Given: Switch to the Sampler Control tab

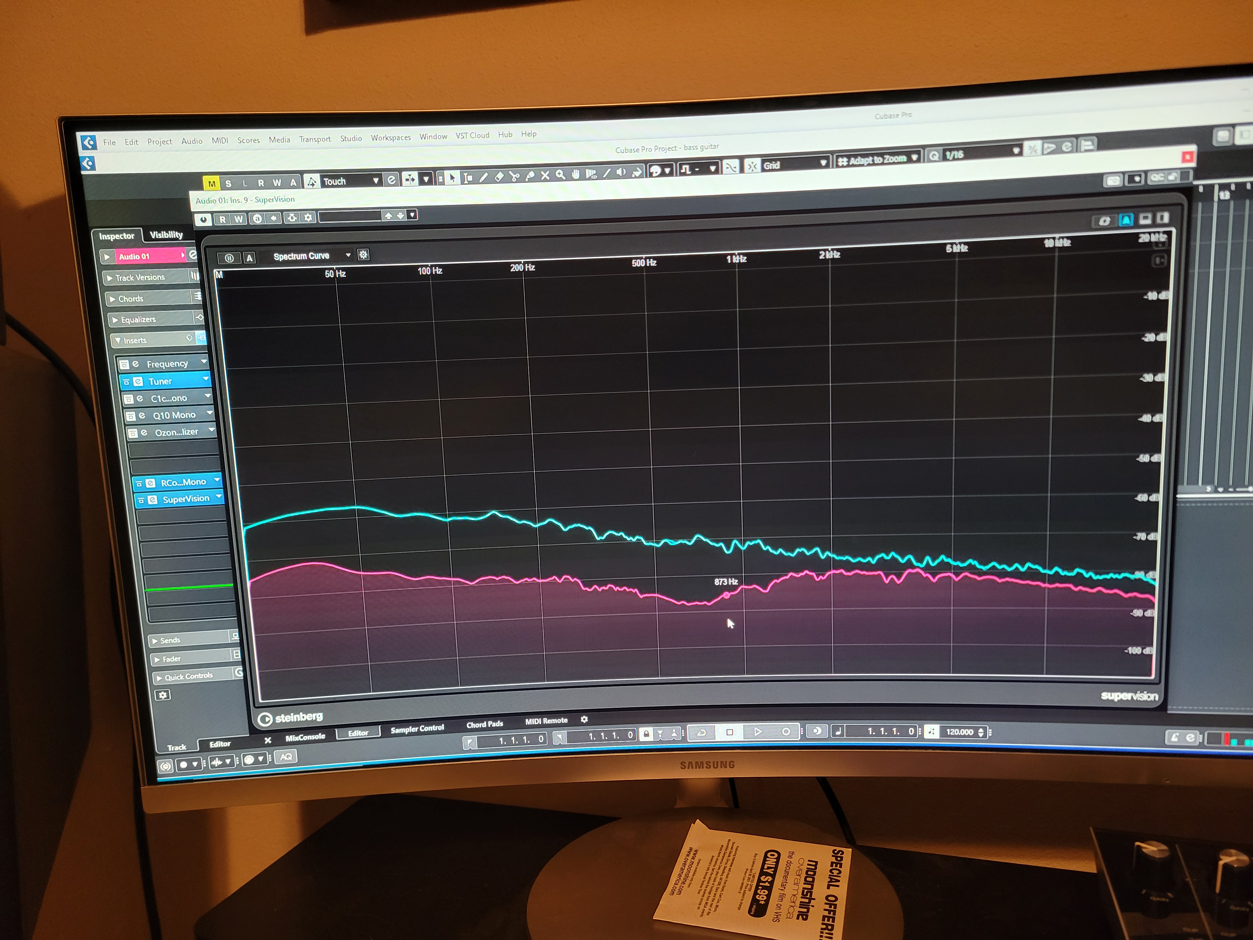Looking at the screenshot, I should pos(417,729).
